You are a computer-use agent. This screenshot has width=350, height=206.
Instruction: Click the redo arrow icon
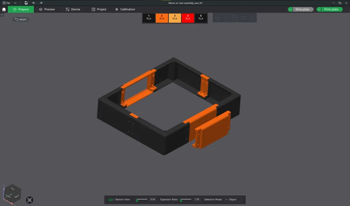click(41, 3)
